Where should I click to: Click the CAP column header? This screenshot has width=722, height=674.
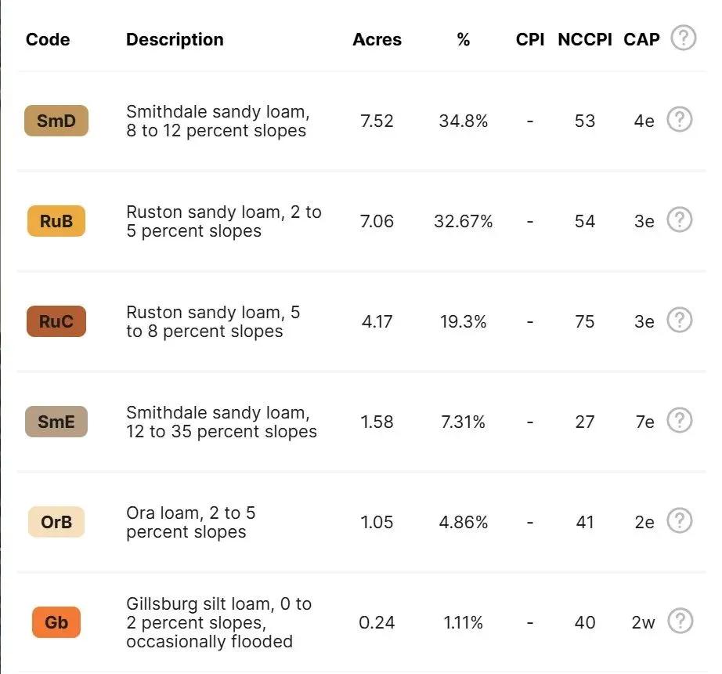pyautogui.click(x=641, y=40)
